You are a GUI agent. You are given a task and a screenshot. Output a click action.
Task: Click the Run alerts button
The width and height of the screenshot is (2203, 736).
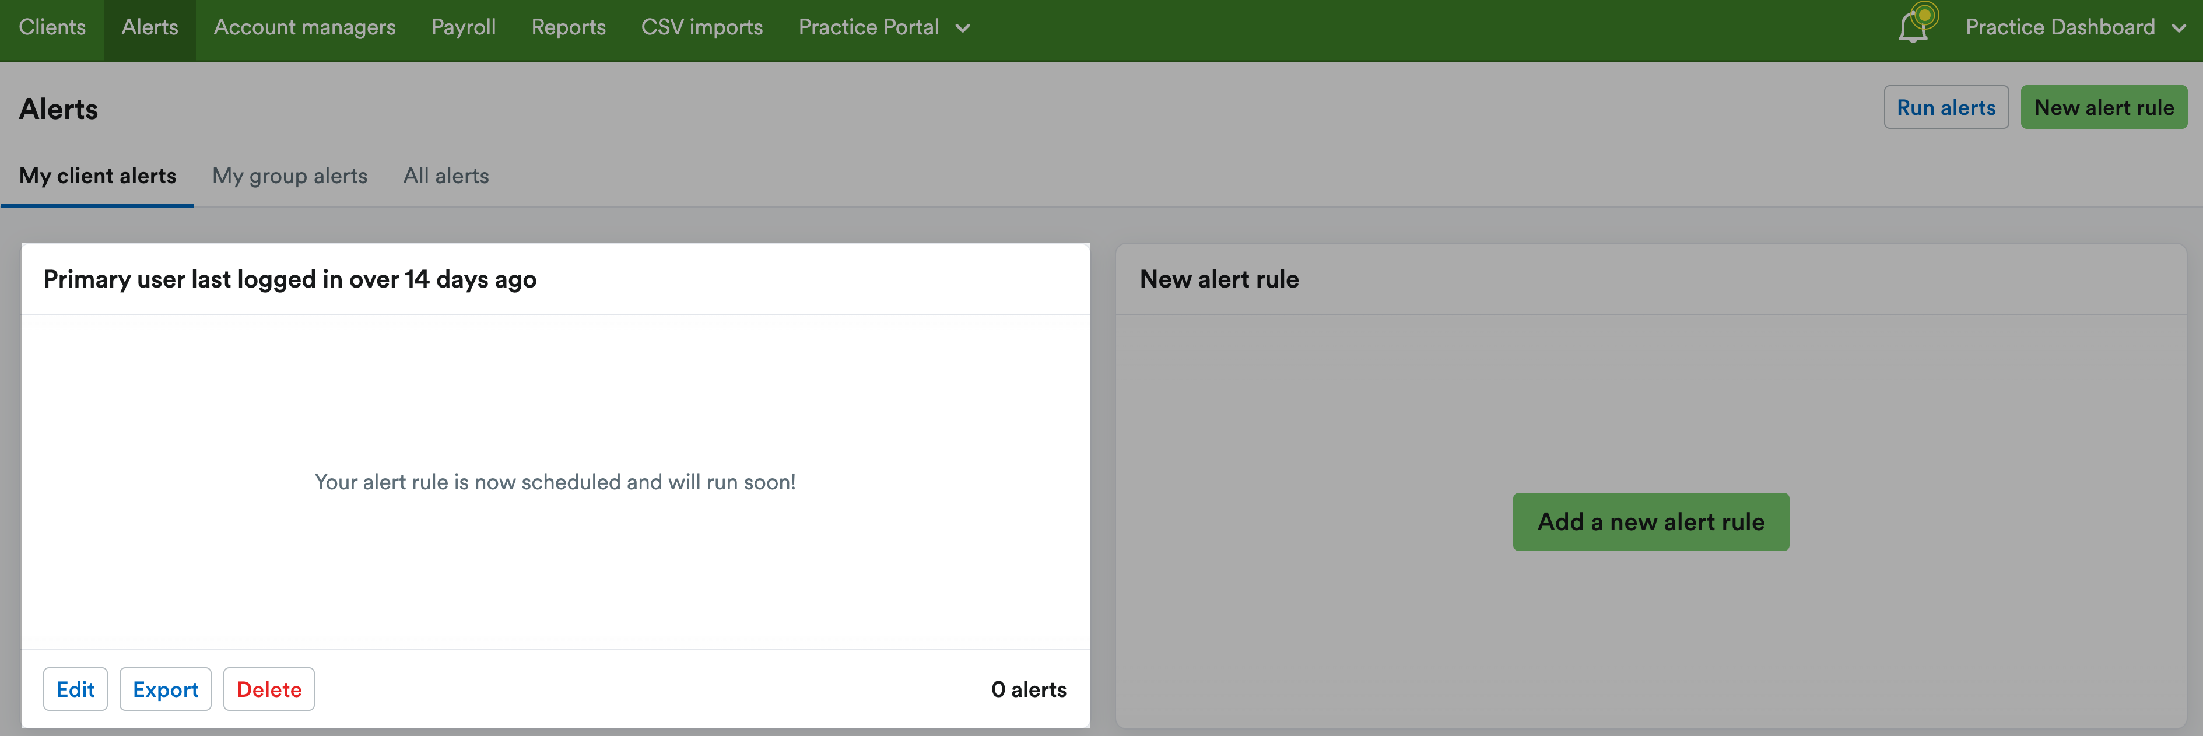tap(1946, 107)
